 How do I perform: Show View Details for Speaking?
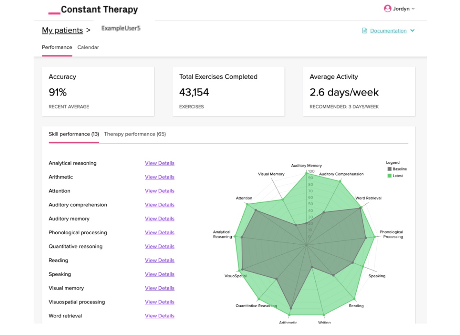tap(159, 274)
